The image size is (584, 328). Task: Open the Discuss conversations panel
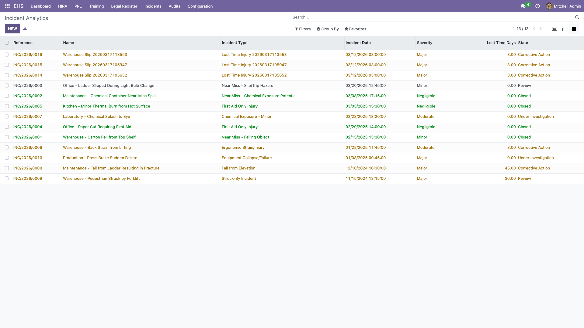tap(523, 6)
